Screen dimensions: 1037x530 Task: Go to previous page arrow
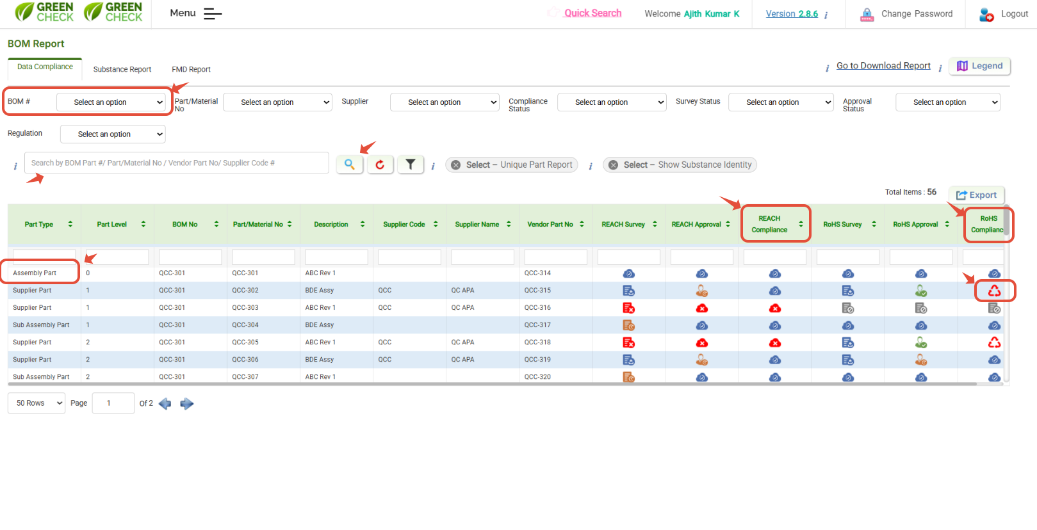click(x=165, y=403)
